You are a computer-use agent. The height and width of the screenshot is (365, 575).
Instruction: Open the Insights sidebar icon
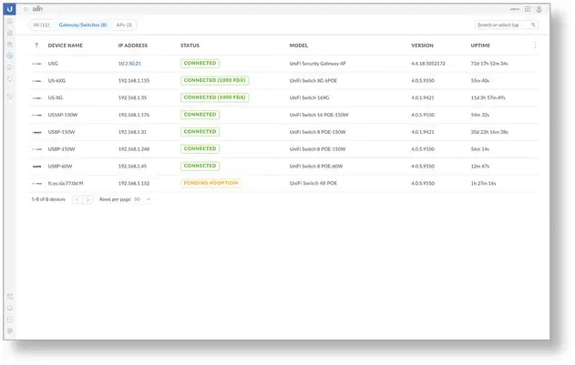10,79
